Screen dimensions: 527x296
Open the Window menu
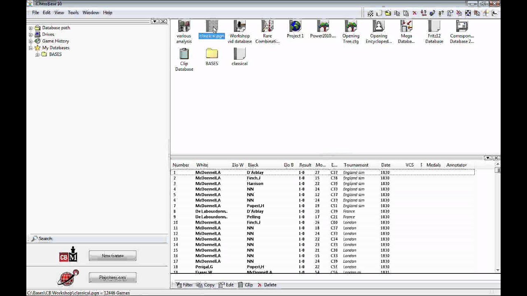point(91,13)
